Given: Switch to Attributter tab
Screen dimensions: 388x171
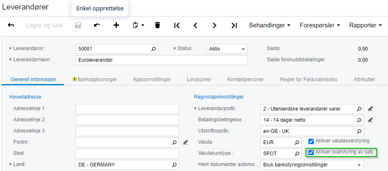Looking at the screenshot, I should 364,79.
